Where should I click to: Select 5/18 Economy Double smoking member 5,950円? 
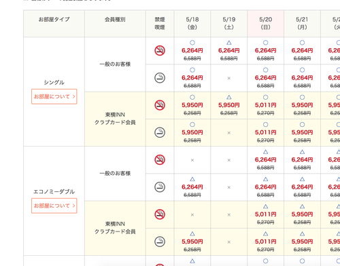(192, 242)
